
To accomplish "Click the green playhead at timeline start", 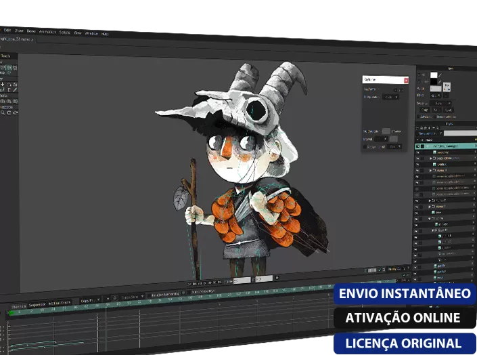I will click(x=12, y=312).
